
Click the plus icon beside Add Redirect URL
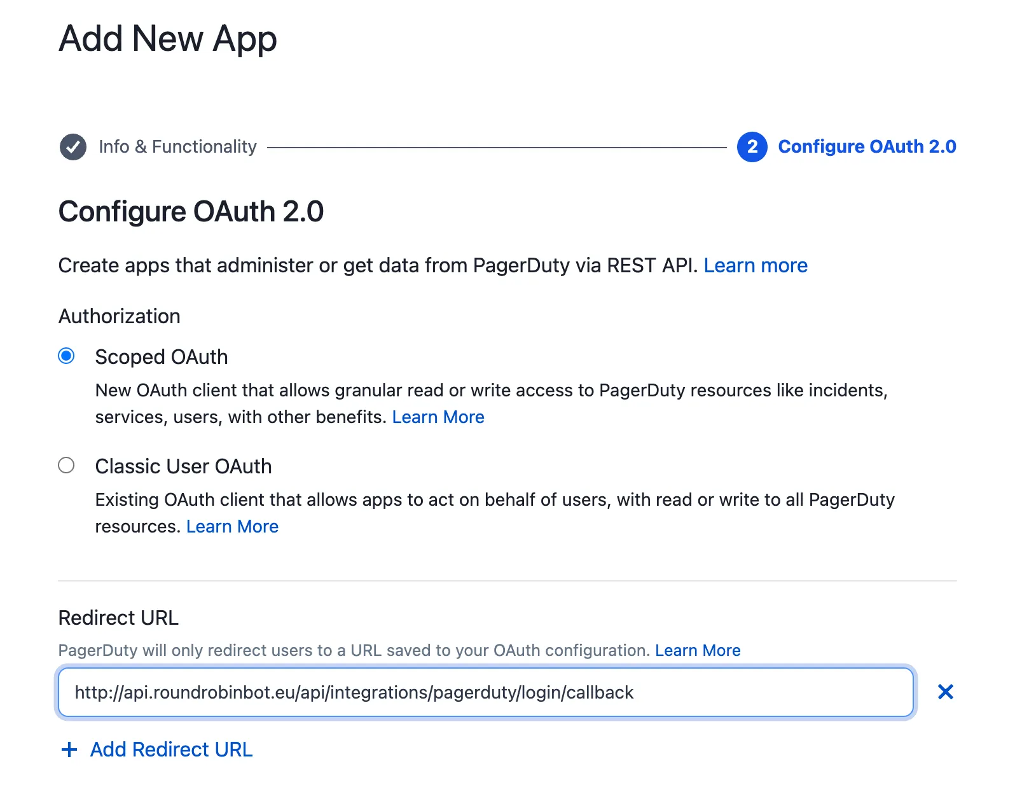[x=69, y=749]
